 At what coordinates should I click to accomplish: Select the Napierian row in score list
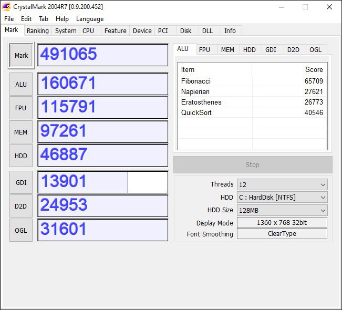(x=252, y=91)
